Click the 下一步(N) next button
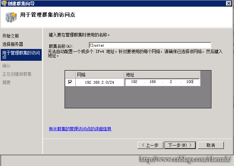 tap(180, 145)
